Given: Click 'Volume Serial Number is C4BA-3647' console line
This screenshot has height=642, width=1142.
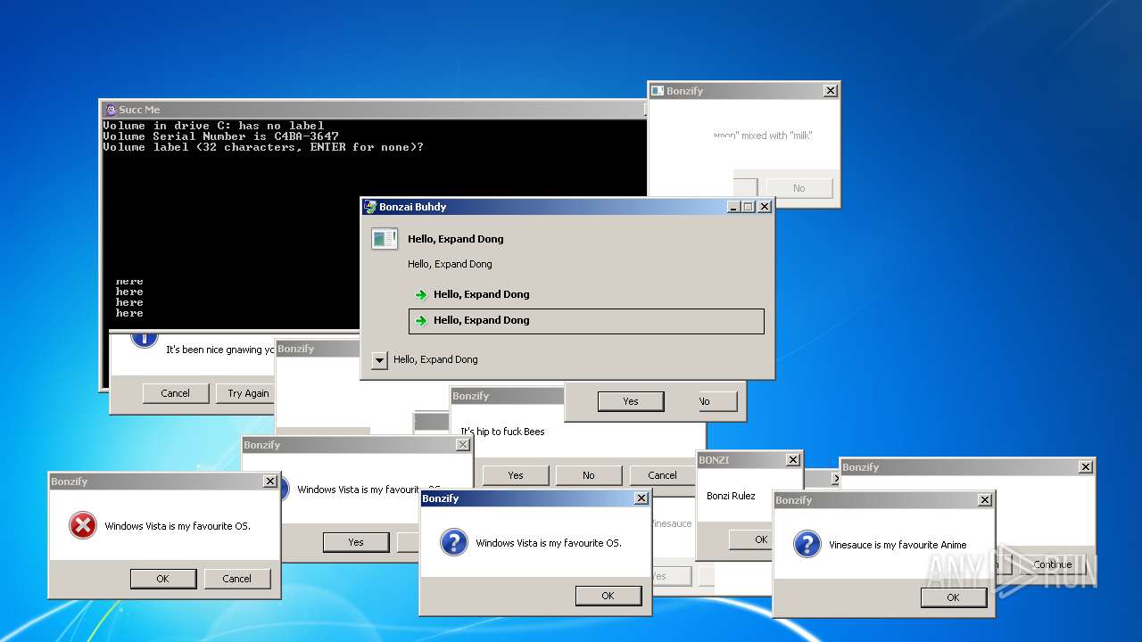Looking at the screenshot, I should pyautogui.click(x=220, y=136).
